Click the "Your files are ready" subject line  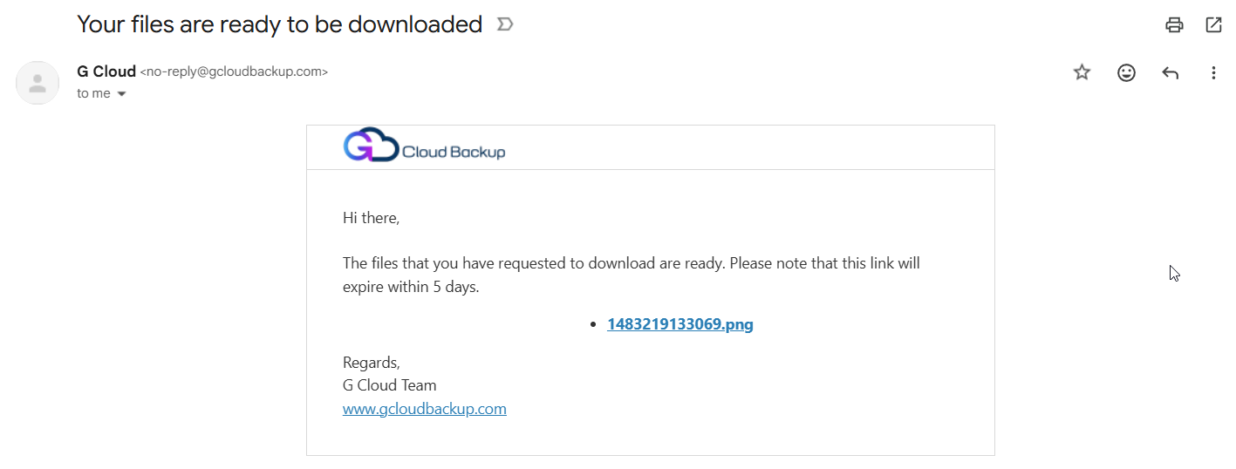point(279,24)
